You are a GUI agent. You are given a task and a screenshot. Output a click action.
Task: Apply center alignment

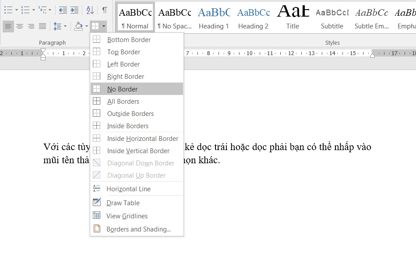click(x=19, y=26)
